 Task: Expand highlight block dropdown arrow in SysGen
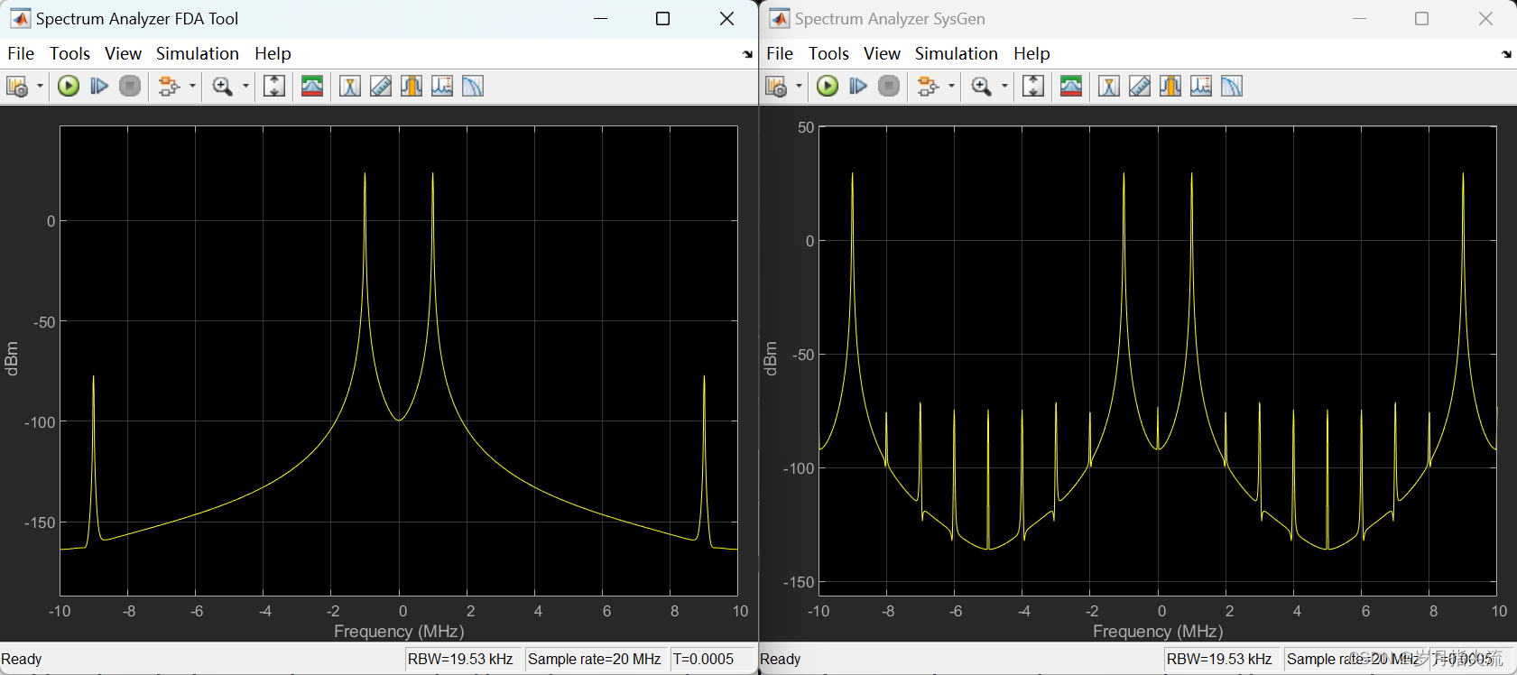click(951, 87)
